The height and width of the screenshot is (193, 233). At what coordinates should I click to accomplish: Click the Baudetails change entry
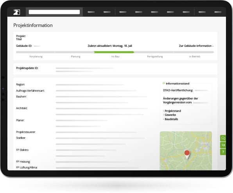(170, 119)
